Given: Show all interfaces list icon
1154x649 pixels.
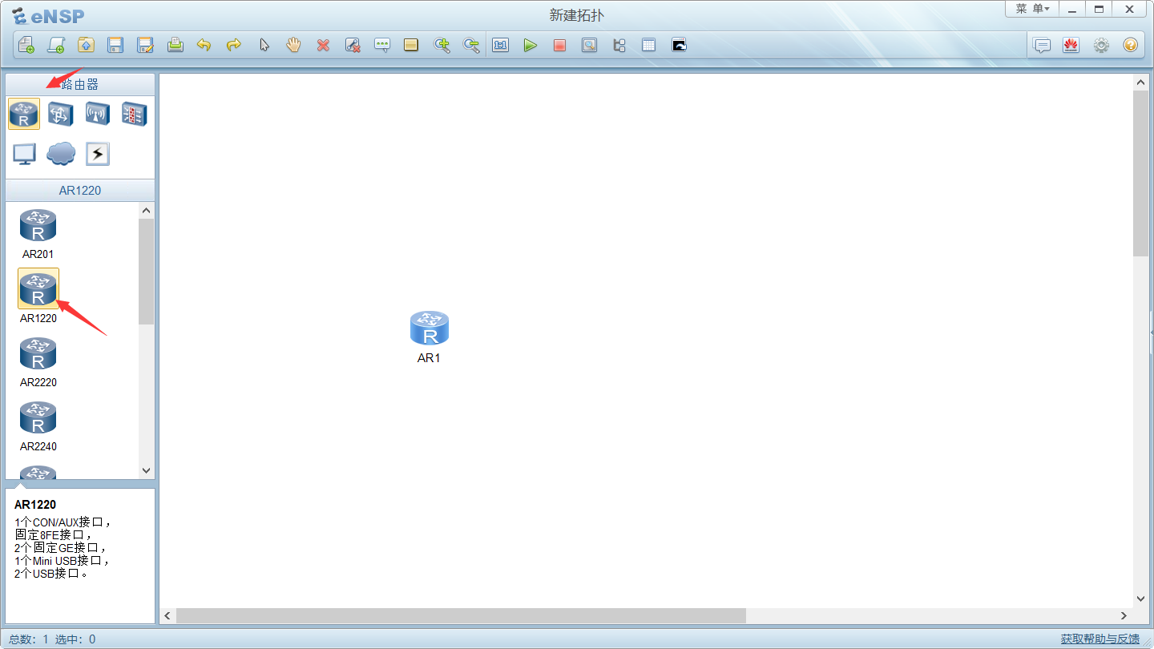Looking at the screenshot, I should [x=619, y=45].
